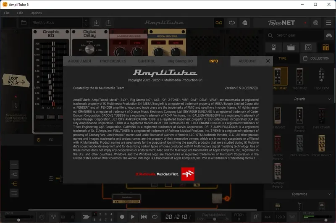Open the tuner fork icon
The width and height of the screenshot is (336, 223).
pyautogui.click(x=53, y=217)
